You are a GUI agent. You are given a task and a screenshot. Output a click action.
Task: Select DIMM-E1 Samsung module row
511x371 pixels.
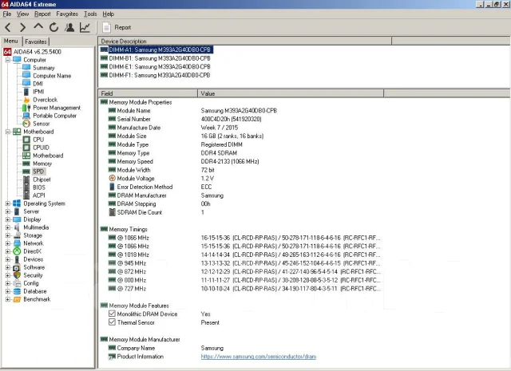coord(156,67)
